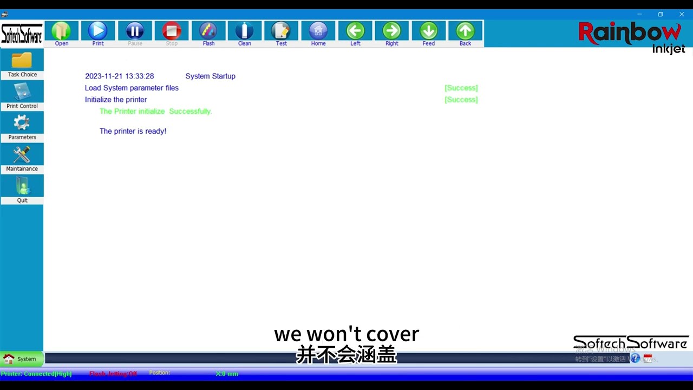Screen dimensions: 693x390
Task: Restore down the application window
Action: click(x=661, y=14)
